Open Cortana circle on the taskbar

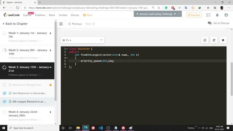click(x=63, y=128)
